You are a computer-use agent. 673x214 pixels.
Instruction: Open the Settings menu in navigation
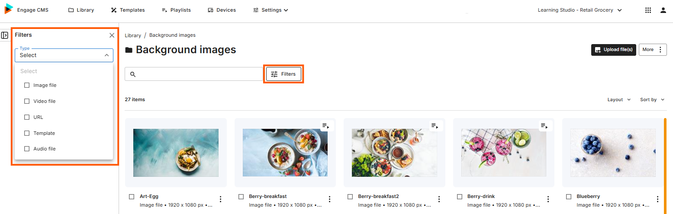pos(271,10)
